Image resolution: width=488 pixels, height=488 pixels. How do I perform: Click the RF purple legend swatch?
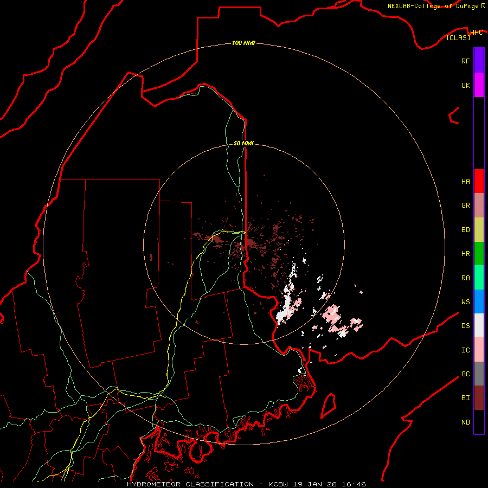[x=479, y=61]
